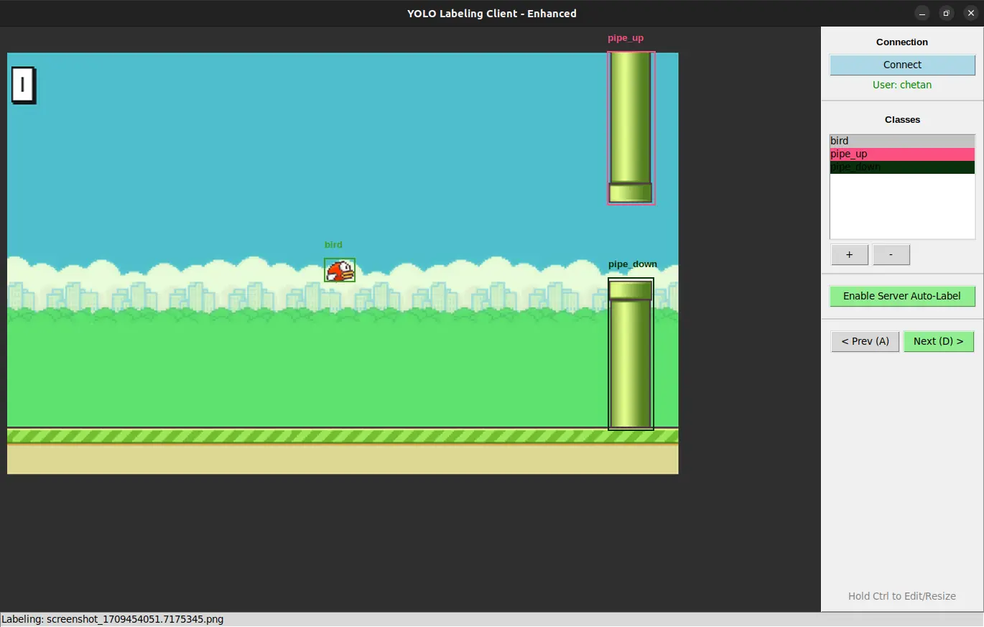Viewport: 984px width, 627px height.
Task: Click the empty white area of the Classes list
Action: (x=902, y=208)
